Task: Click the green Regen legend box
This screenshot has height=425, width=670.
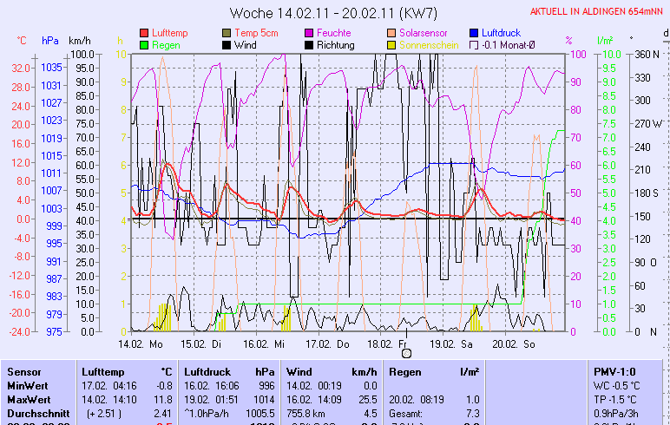Action: tap(144, 45)
